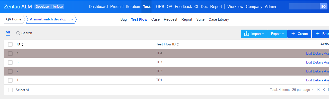Image resolution: width=329 pixels, height=99 pixels.
Task: Check the box for row 4
Action: (x=10, y=54)
